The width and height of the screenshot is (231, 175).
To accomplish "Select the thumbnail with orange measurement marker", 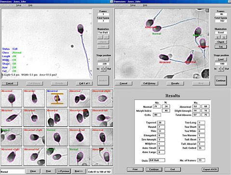I will pyautogui.click(x=57, y=98).
